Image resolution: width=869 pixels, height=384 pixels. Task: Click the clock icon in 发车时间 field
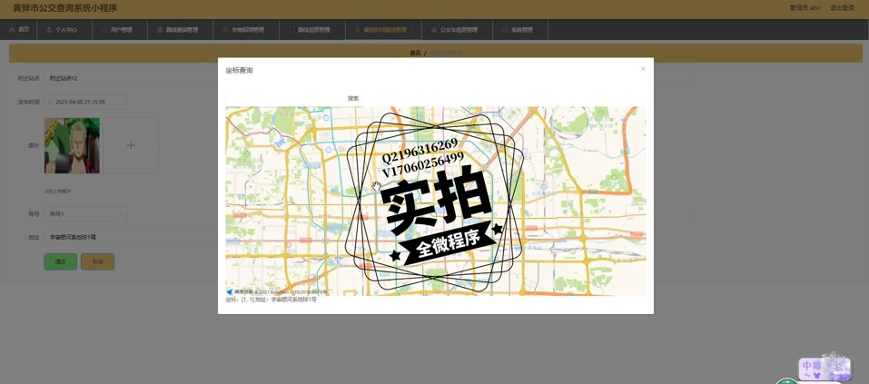(x=51, y=103)
